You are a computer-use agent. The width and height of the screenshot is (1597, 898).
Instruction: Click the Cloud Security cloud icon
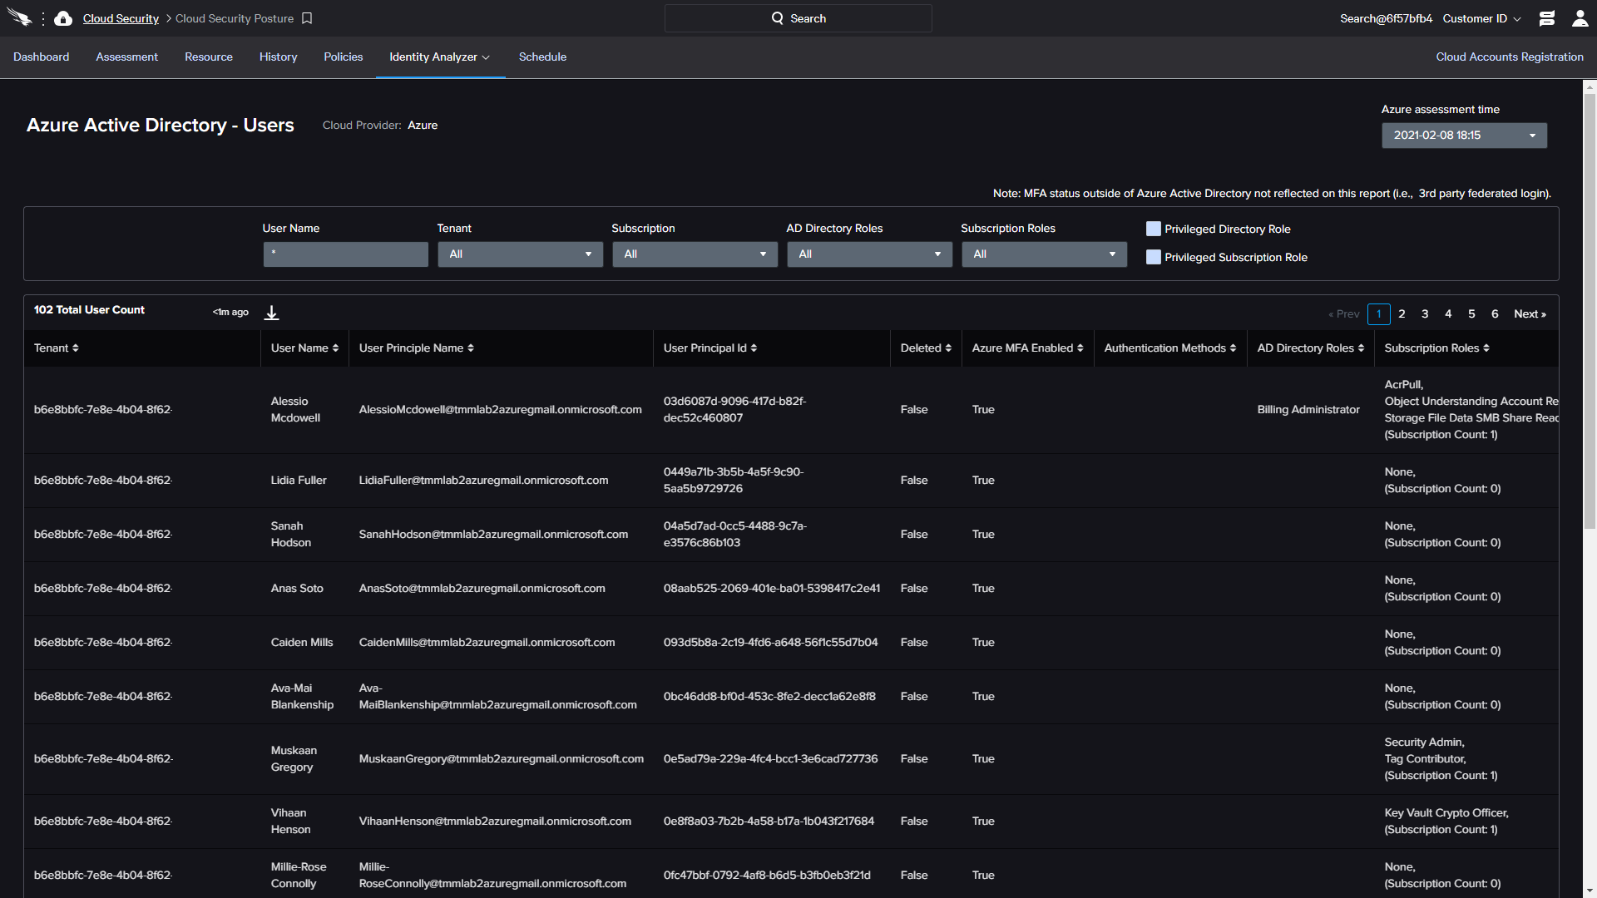(63, 18)
